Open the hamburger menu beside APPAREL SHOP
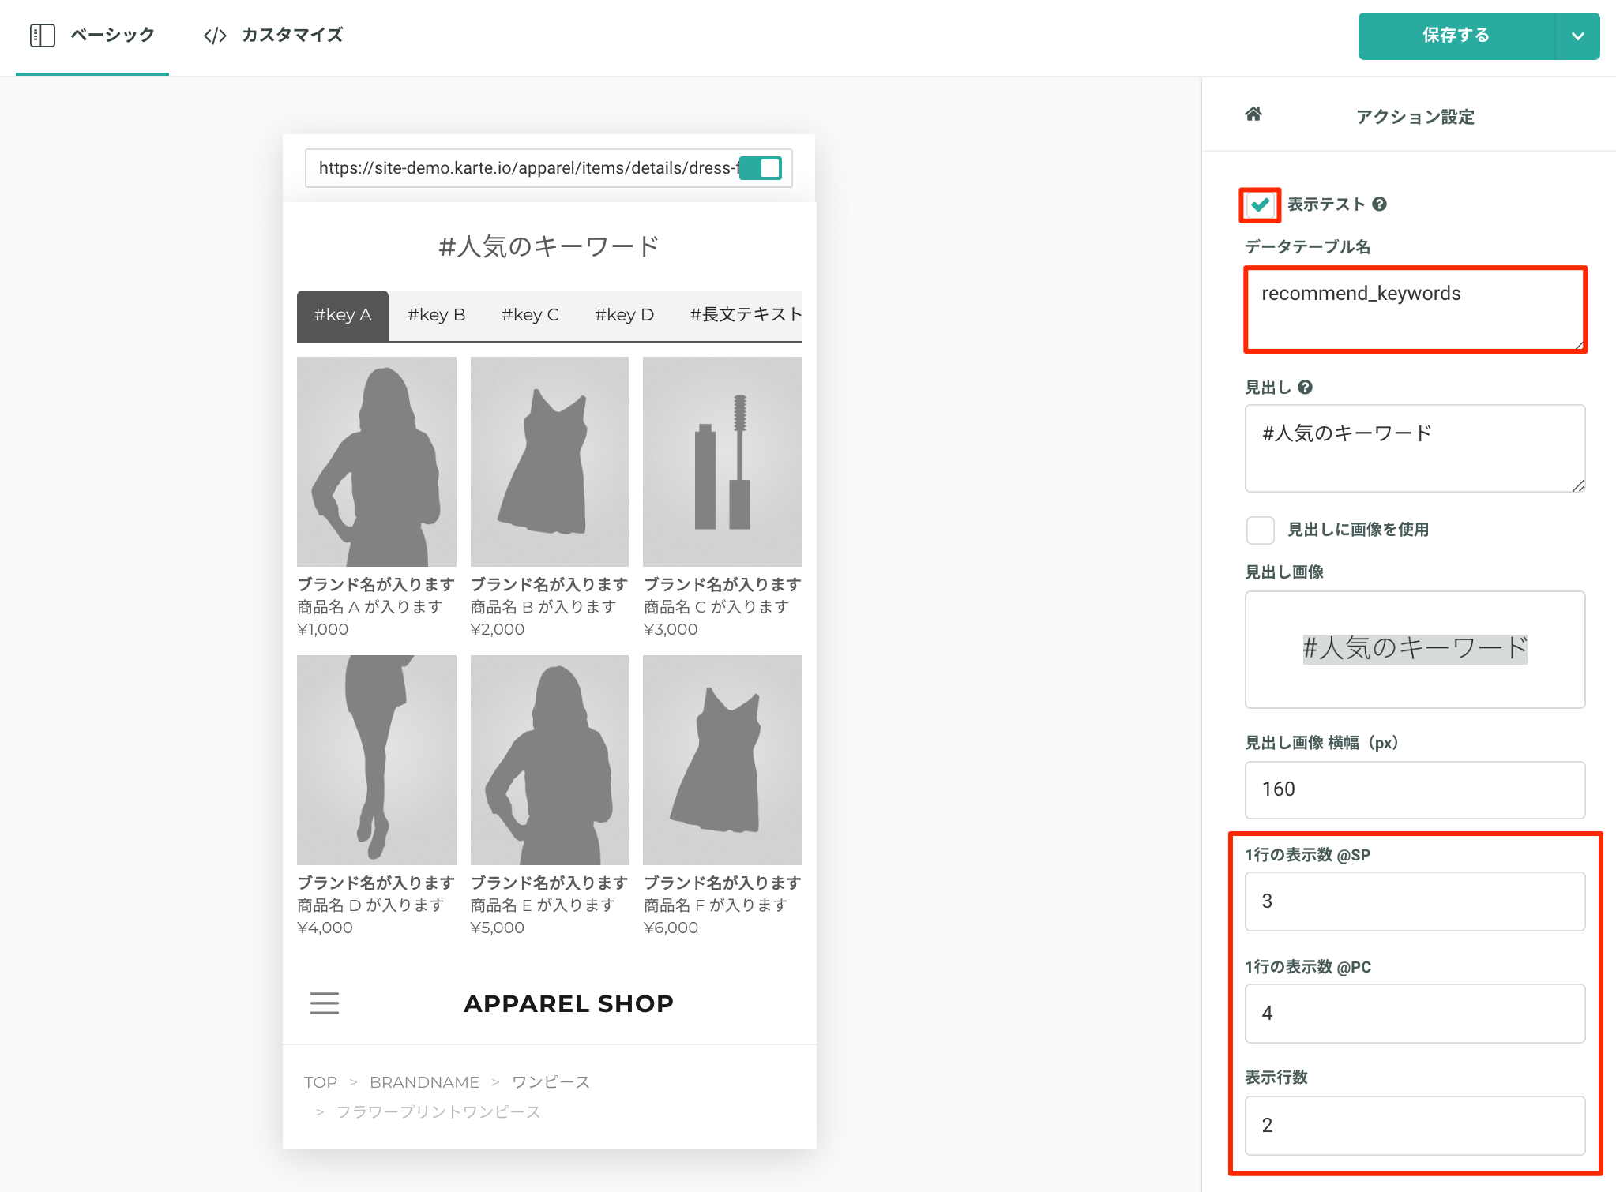 pyautogui.click(x=324, y=1003)
